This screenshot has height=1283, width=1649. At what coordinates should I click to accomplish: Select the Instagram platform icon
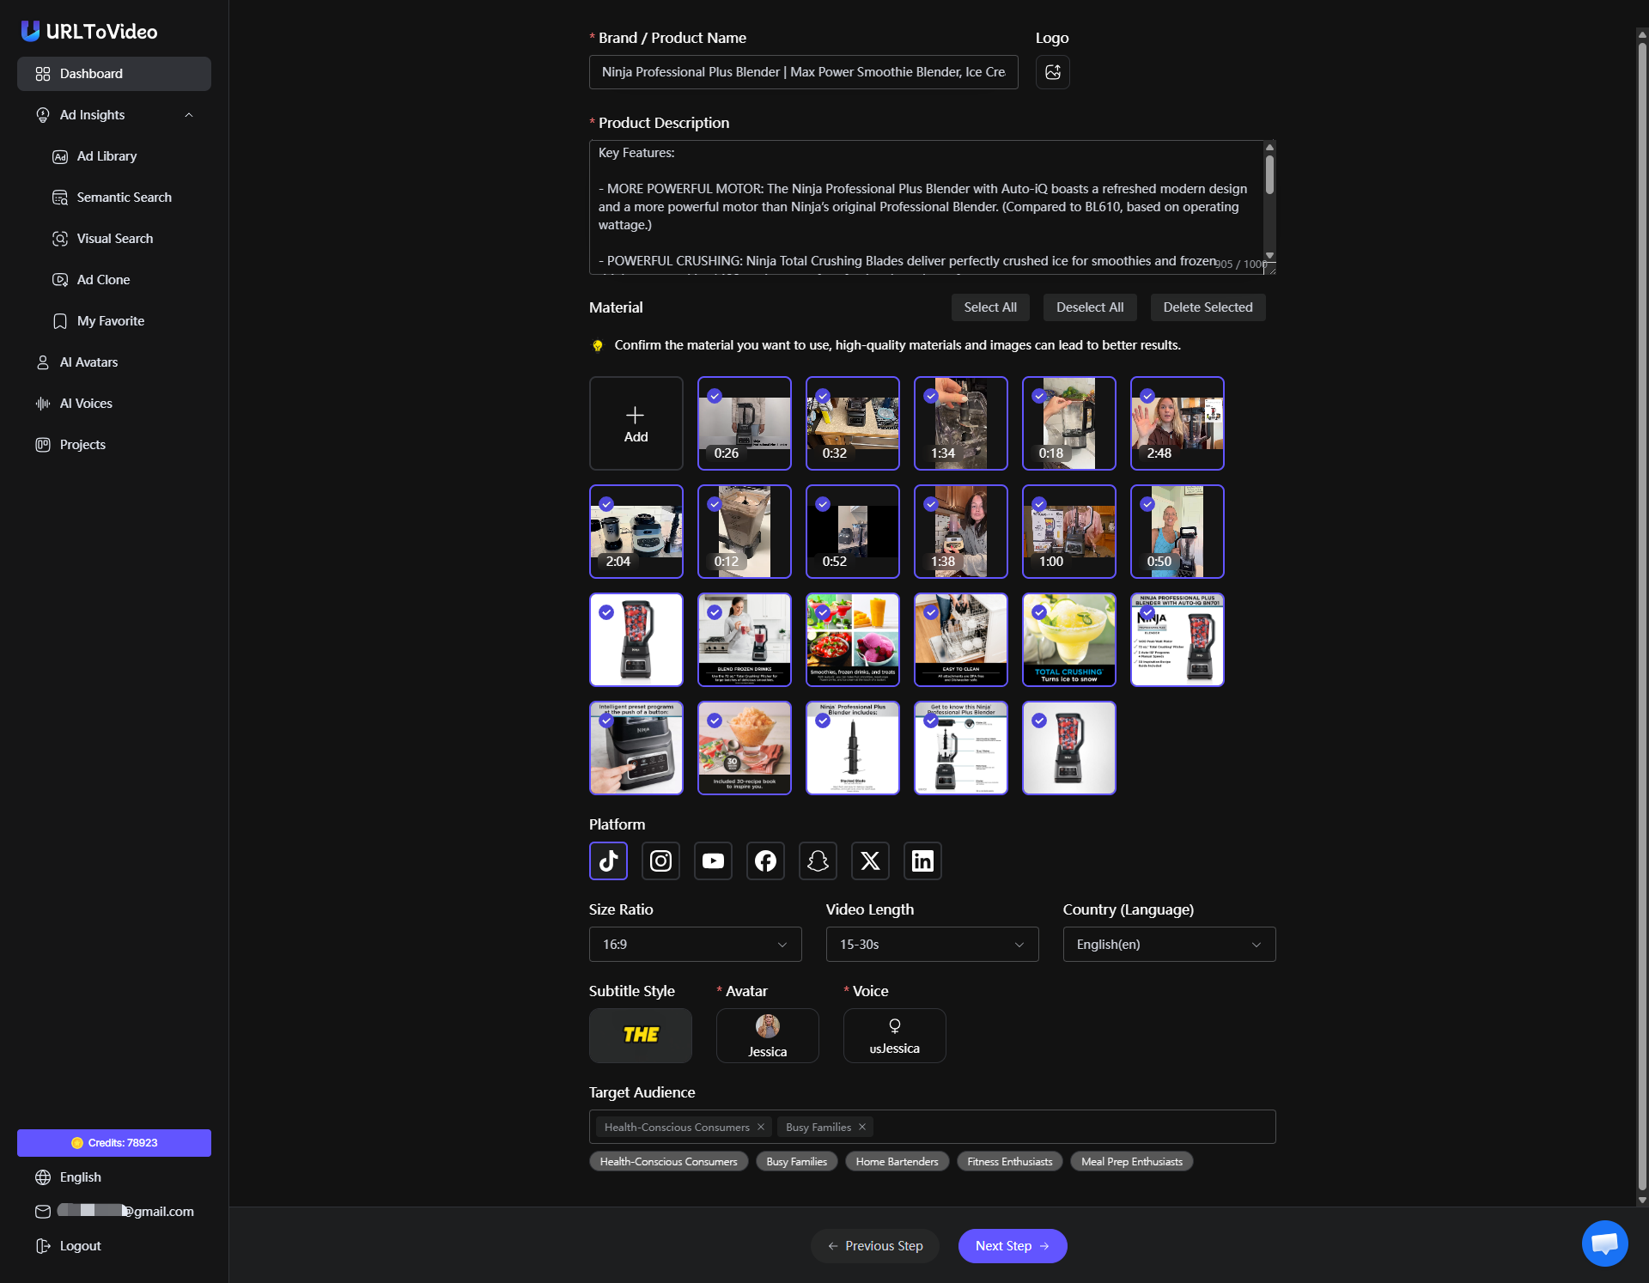(660, 860)
